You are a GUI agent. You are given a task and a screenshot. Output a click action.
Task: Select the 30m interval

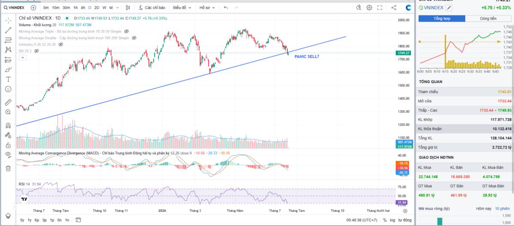coord(66,7)
